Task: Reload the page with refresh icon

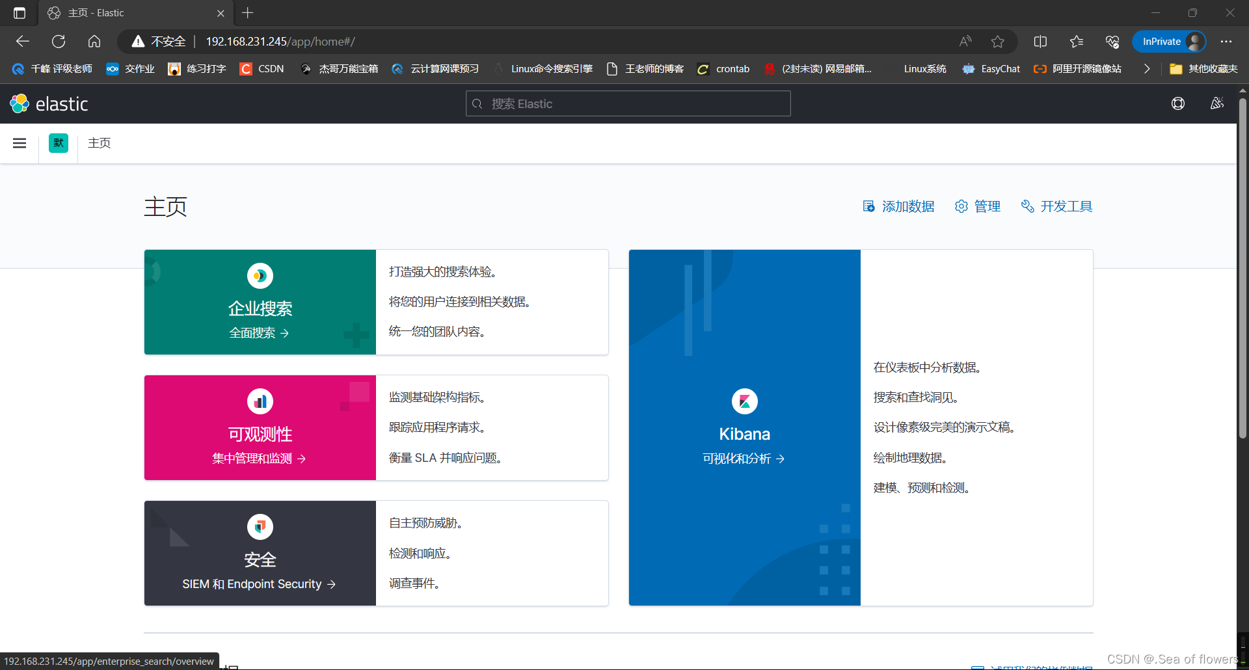Action: 59,42
